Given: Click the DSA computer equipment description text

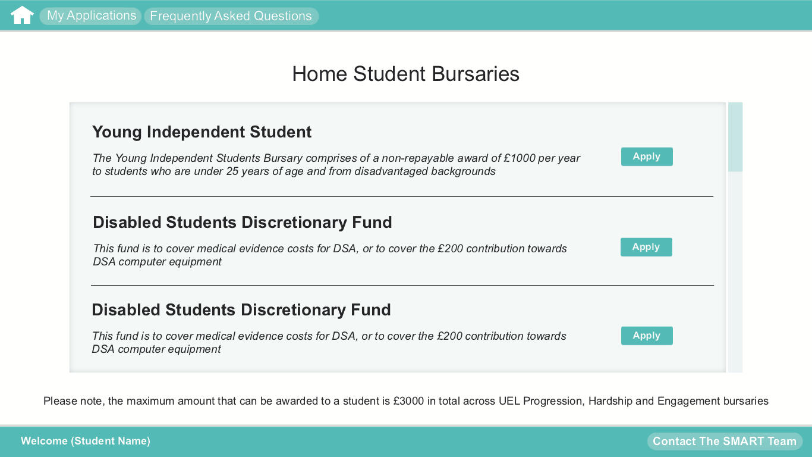Looking at the screenshot, I should (329, 342).
